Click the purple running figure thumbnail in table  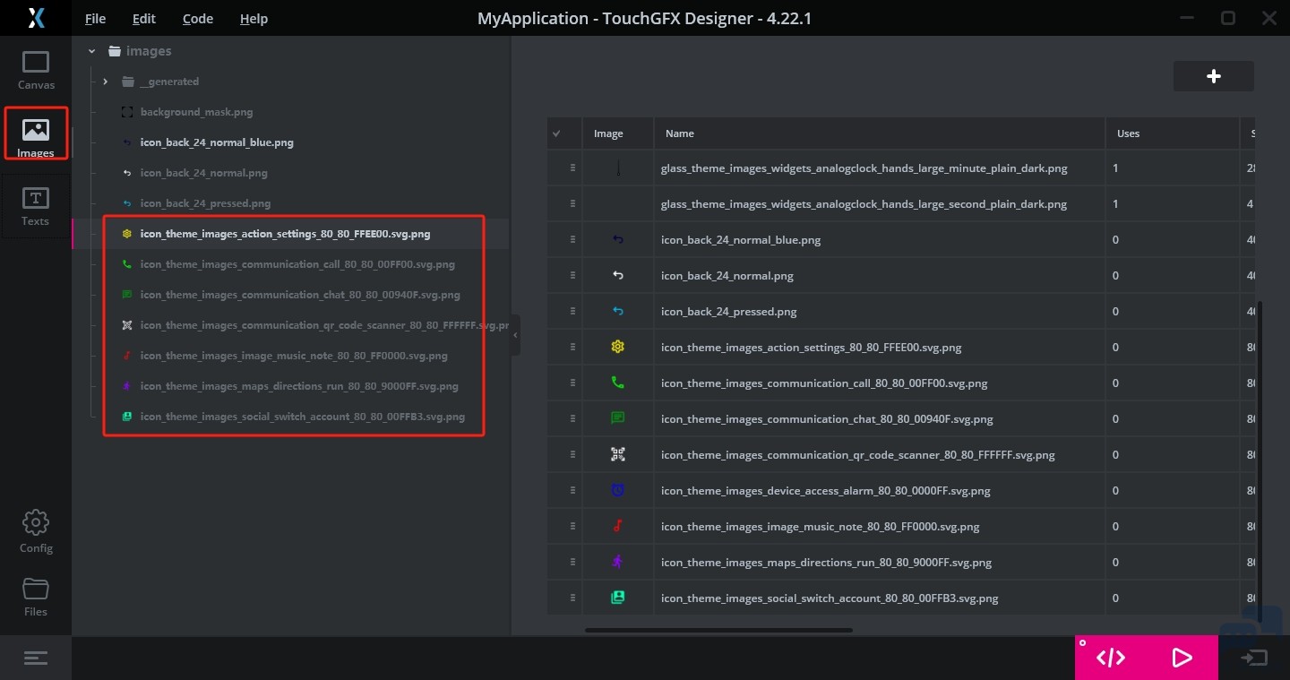pyautogui.click(x=617, y=562)
